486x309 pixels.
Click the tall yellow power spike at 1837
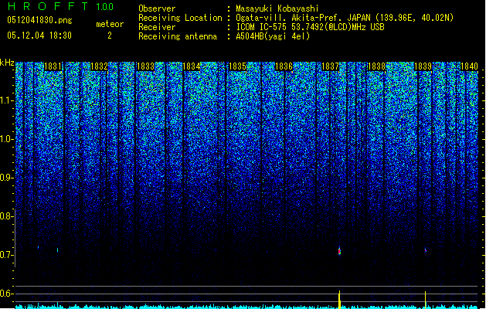click(x=340, y=300)
